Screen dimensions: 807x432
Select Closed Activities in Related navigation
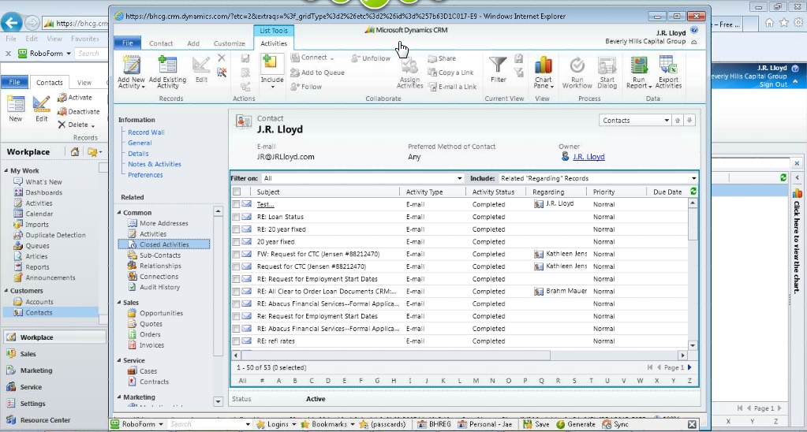click(164, 244)
